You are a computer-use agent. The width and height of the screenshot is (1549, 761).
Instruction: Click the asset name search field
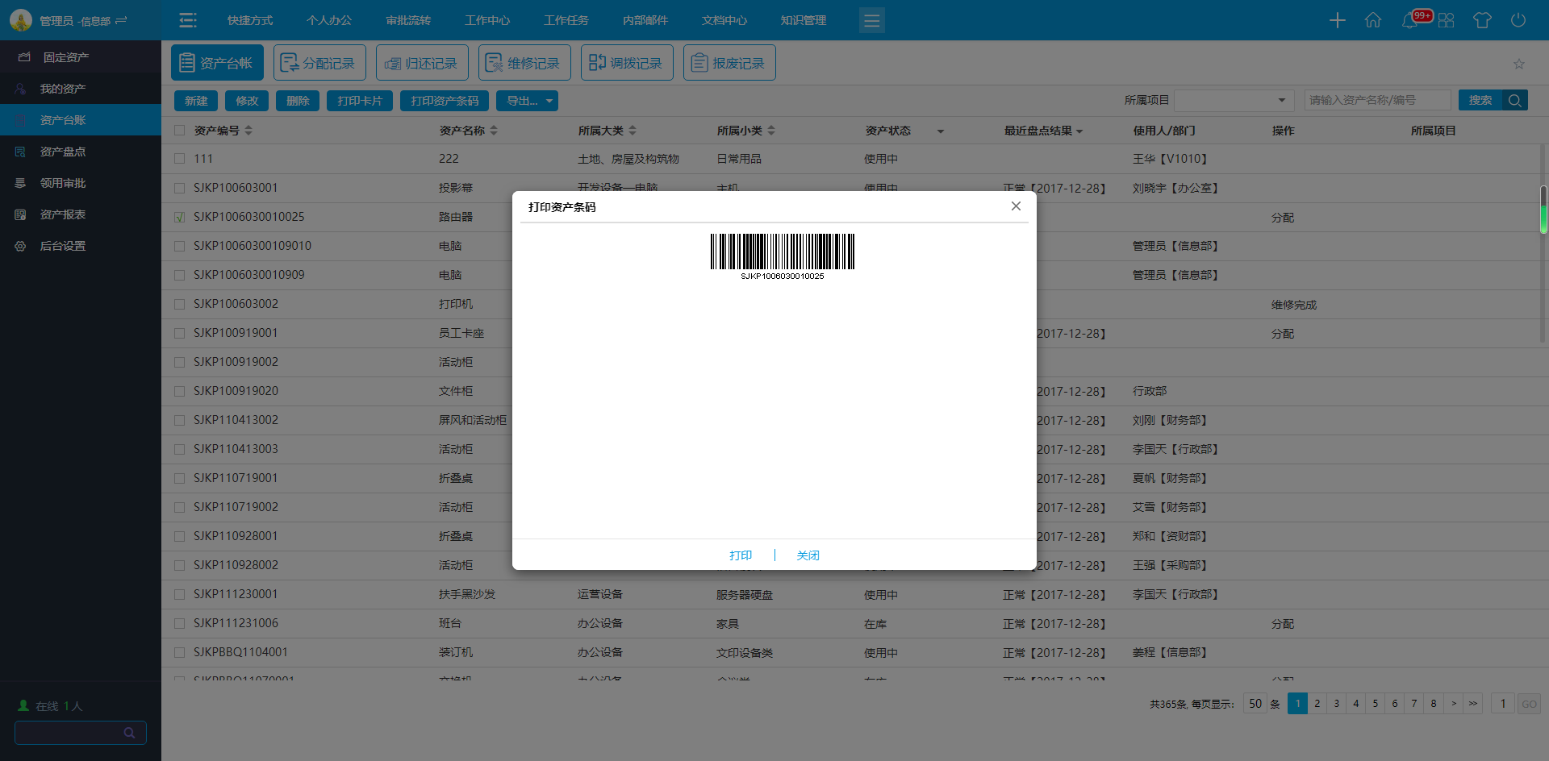point(1376,100)
